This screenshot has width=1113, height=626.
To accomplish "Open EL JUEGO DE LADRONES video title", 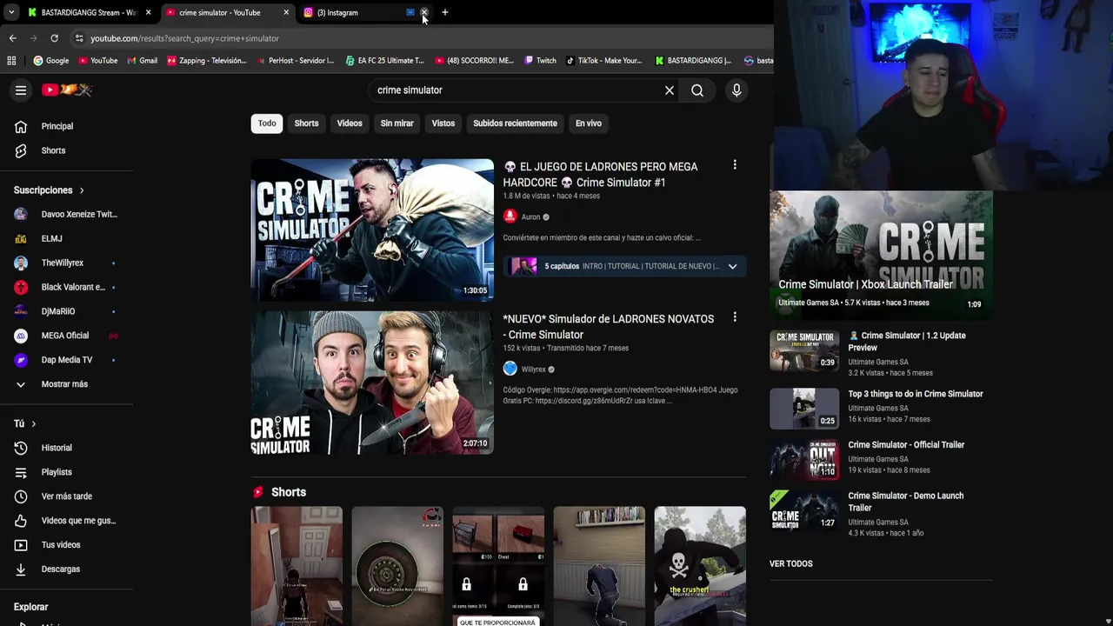I will (x=601, y=174).
